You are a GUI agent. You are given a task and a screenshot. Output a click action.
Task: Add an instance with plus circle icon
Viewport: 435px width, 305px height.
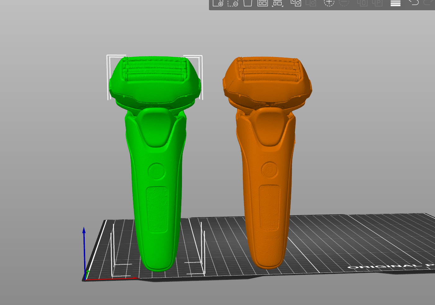pyautogui.click(x=329, y=3)
